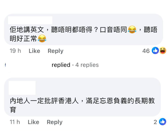The width and height of the screenshot is (168, 131).
Task: Like the comment posted 19 h ago
Action: [34, 51]
